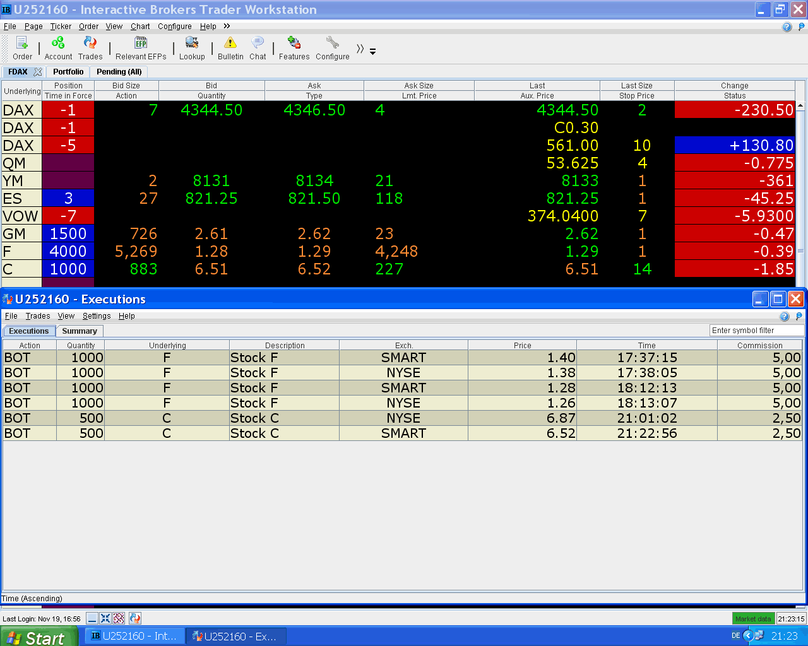808x646 pixels.
Task: Open the Settings menu in Executions window
Action: pyautogui.click(x=97, y=316)
